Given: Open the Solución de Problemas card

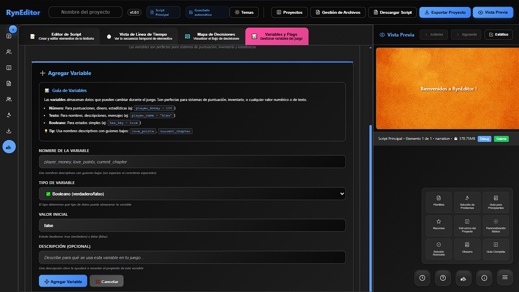Looking at the screenshot, I should pos(467,202).
